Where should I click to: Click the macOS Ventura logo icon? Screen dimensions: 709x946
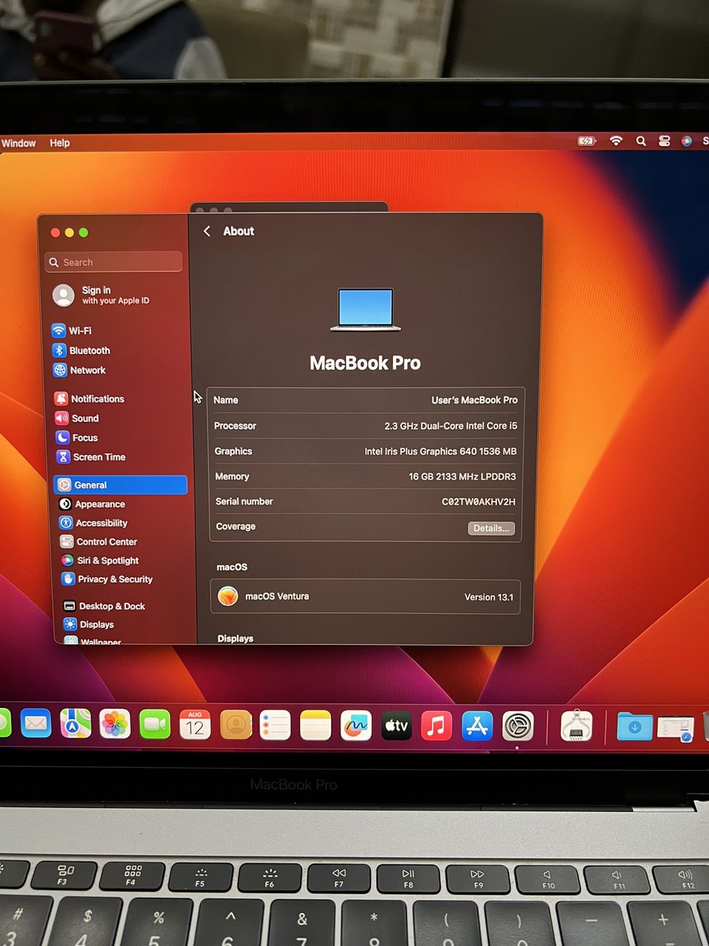coord(228,597)
